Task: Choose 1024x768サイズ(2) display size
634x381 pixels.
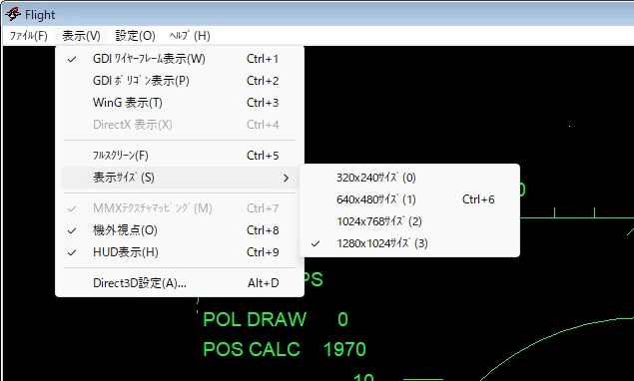Action: [x=409, y=221]
